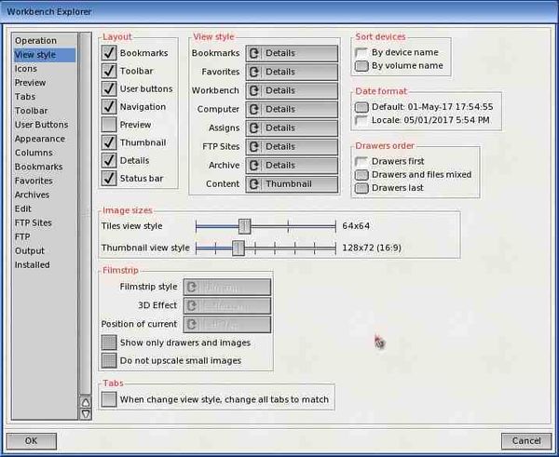Viewport: 559px width, 457px height.
Task: Click the cycle icon on Bookmarks view style
Action: (x=253, y=53)
